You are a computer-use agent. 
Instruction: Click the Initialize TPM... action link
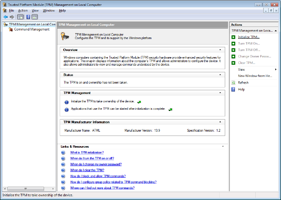pyautogui.click(x=249, y=37)
